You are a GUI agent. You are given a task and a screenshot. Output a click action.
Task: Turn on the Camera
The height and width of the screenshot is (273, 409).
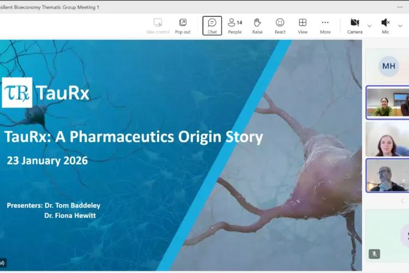tap(354, 26)
